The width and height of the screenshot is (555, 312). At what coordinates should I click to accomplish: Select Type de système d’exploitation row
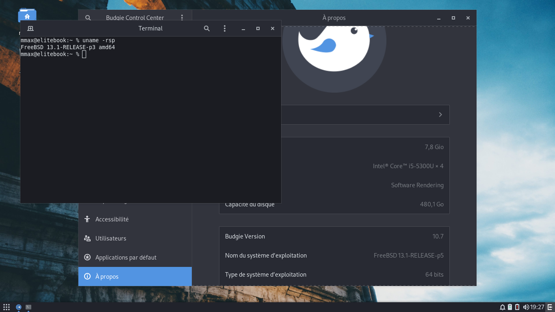(x=334, y=275)
